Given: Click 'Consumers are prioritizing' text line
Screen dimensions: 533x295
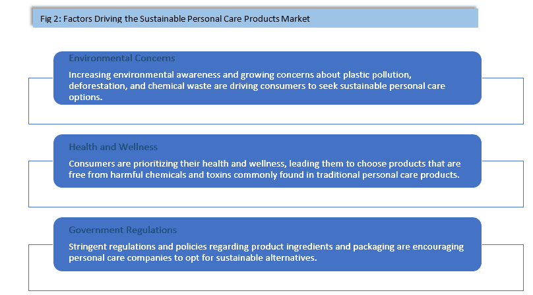Looking at the screenshot, I should click(265, 163).
